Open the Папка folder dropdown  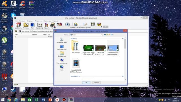[101, 35]
